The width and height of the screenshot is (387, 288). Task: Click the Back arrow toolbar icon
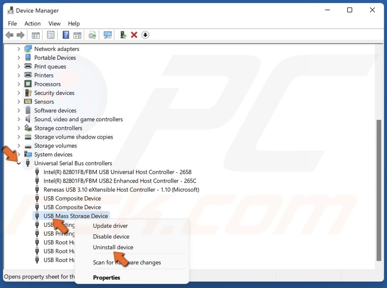9,35
